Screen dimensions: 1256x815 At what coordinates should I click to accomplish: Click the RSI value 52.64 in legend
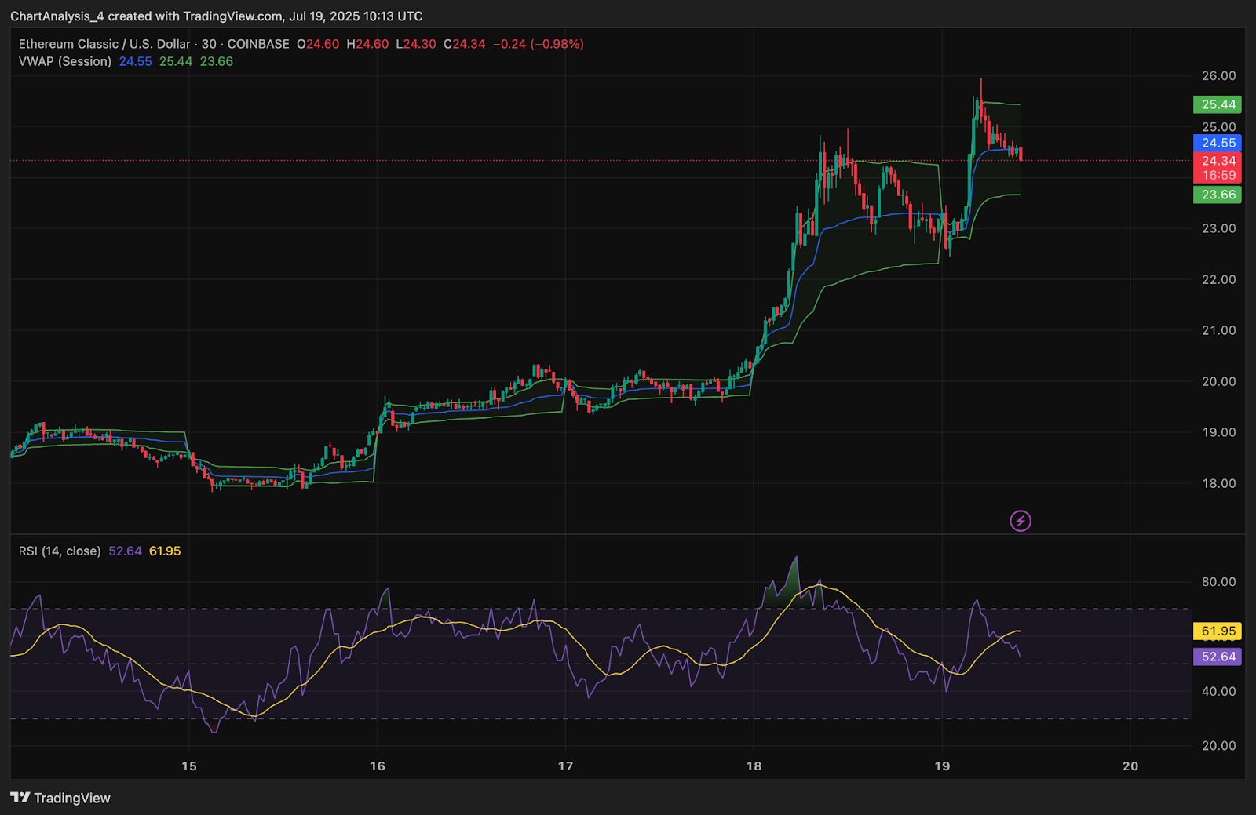[125, 551]
